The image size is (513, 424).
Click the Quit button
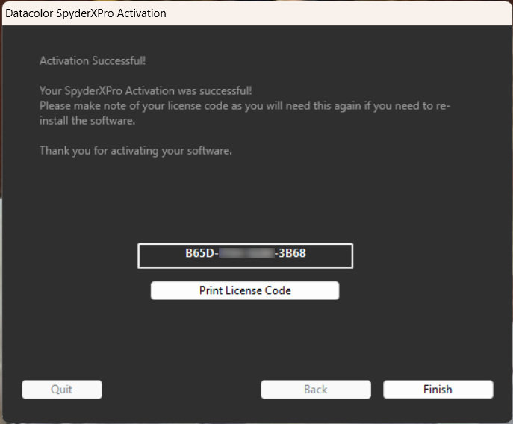[x=62, y=390]
